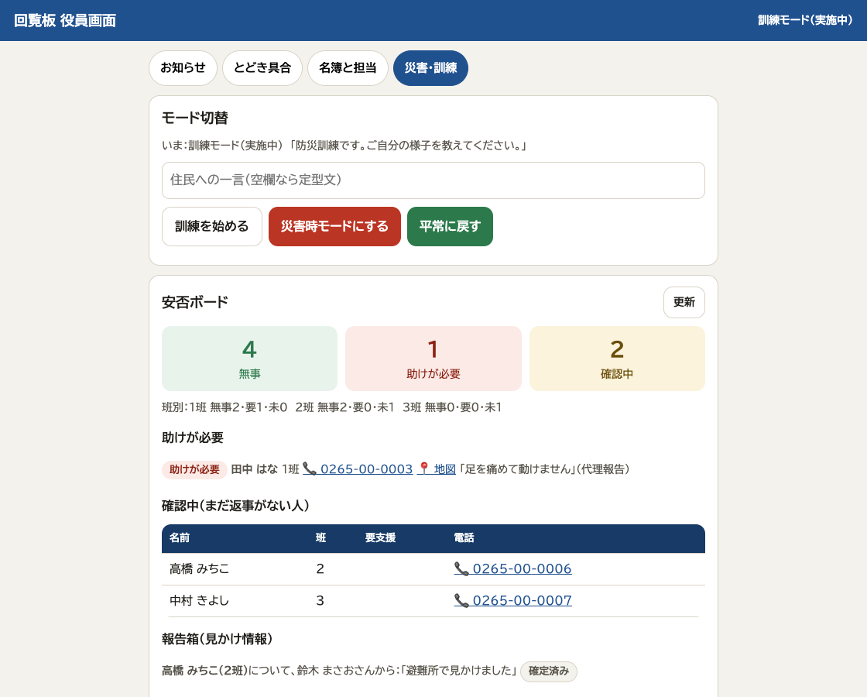Click the 報告箱(見かけ情報) heading
The image size is (867, 697).
click(x=218, y=639)
